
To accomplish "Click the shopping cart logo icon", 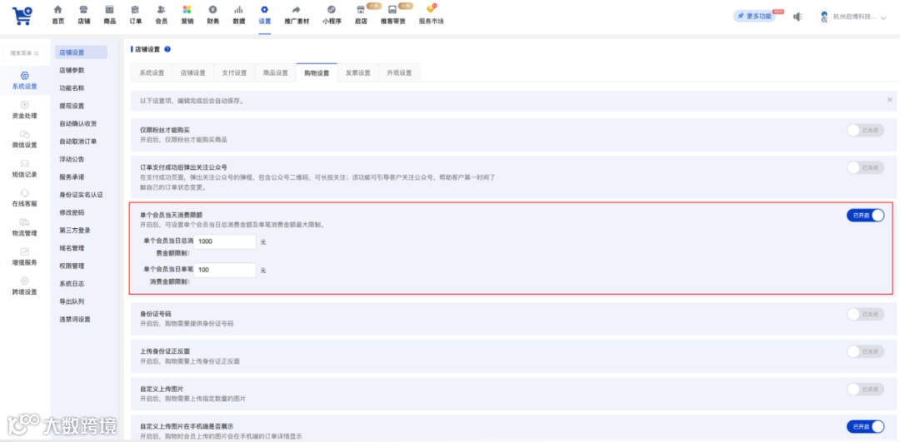I will (x=22, y=15).
